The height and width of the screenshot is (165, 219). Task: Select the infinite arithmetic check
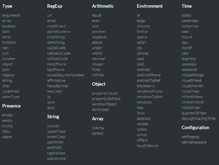98,75
